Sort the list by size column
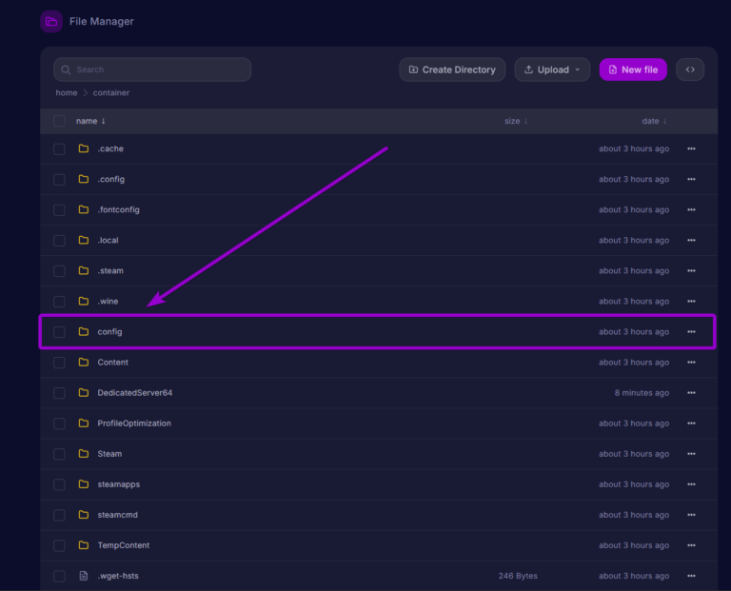Screen dimensions: 731x591 point(516,121)
